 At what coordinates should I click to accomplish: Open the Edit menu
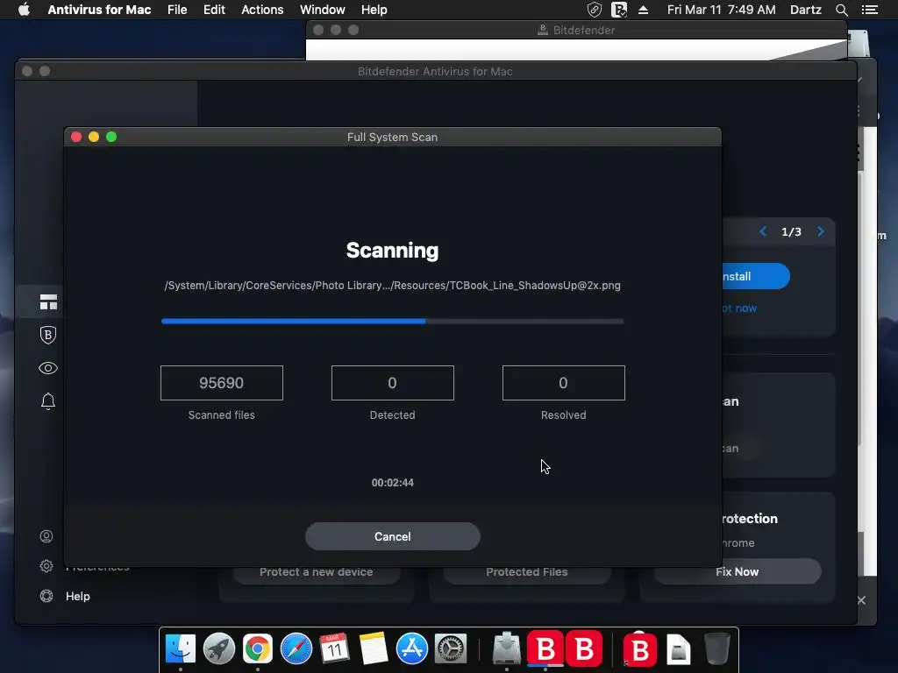[214, 10]
